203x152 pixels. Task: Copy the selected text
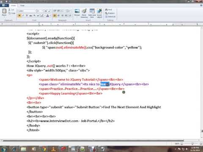coord(11,13)
